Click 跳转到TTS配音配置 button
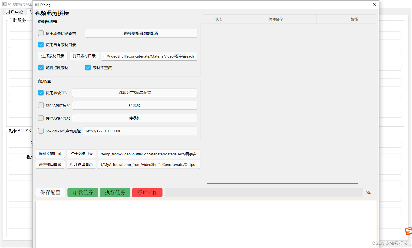The height and width of the screenshot is (248, 412). pos(135,93)
